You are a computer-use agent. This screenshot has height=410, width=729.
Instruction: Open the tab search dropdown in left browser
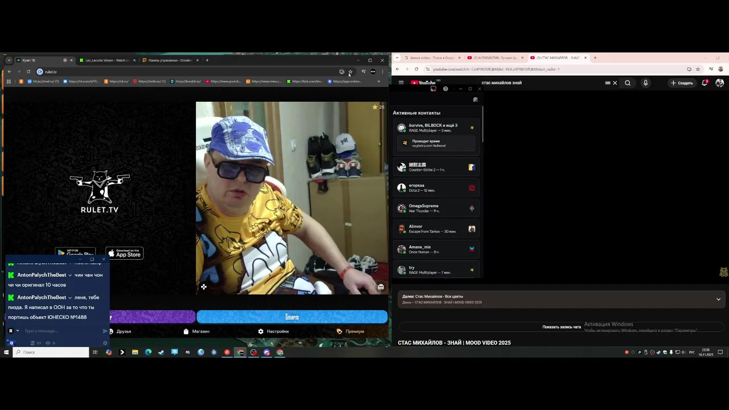click(9, 60)
